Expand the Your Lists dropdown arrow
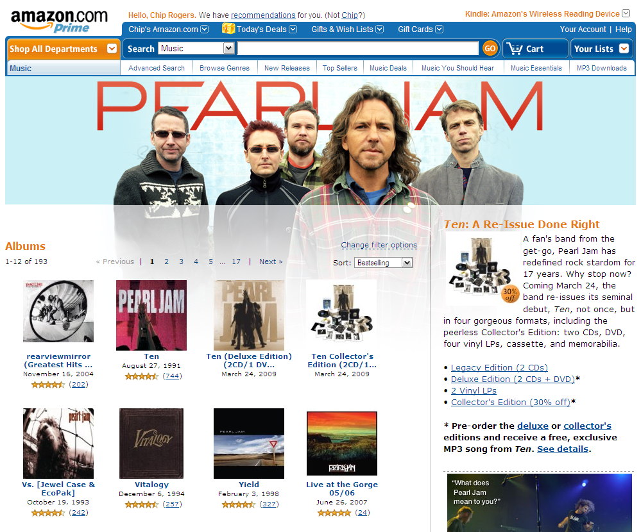Image resolution: width=641 pixels, height=532 pixels. point(624,49)
